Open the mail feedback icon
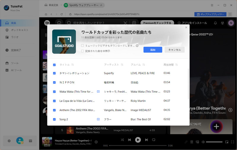This screenshot has width=237, height=150. point(31,141)
